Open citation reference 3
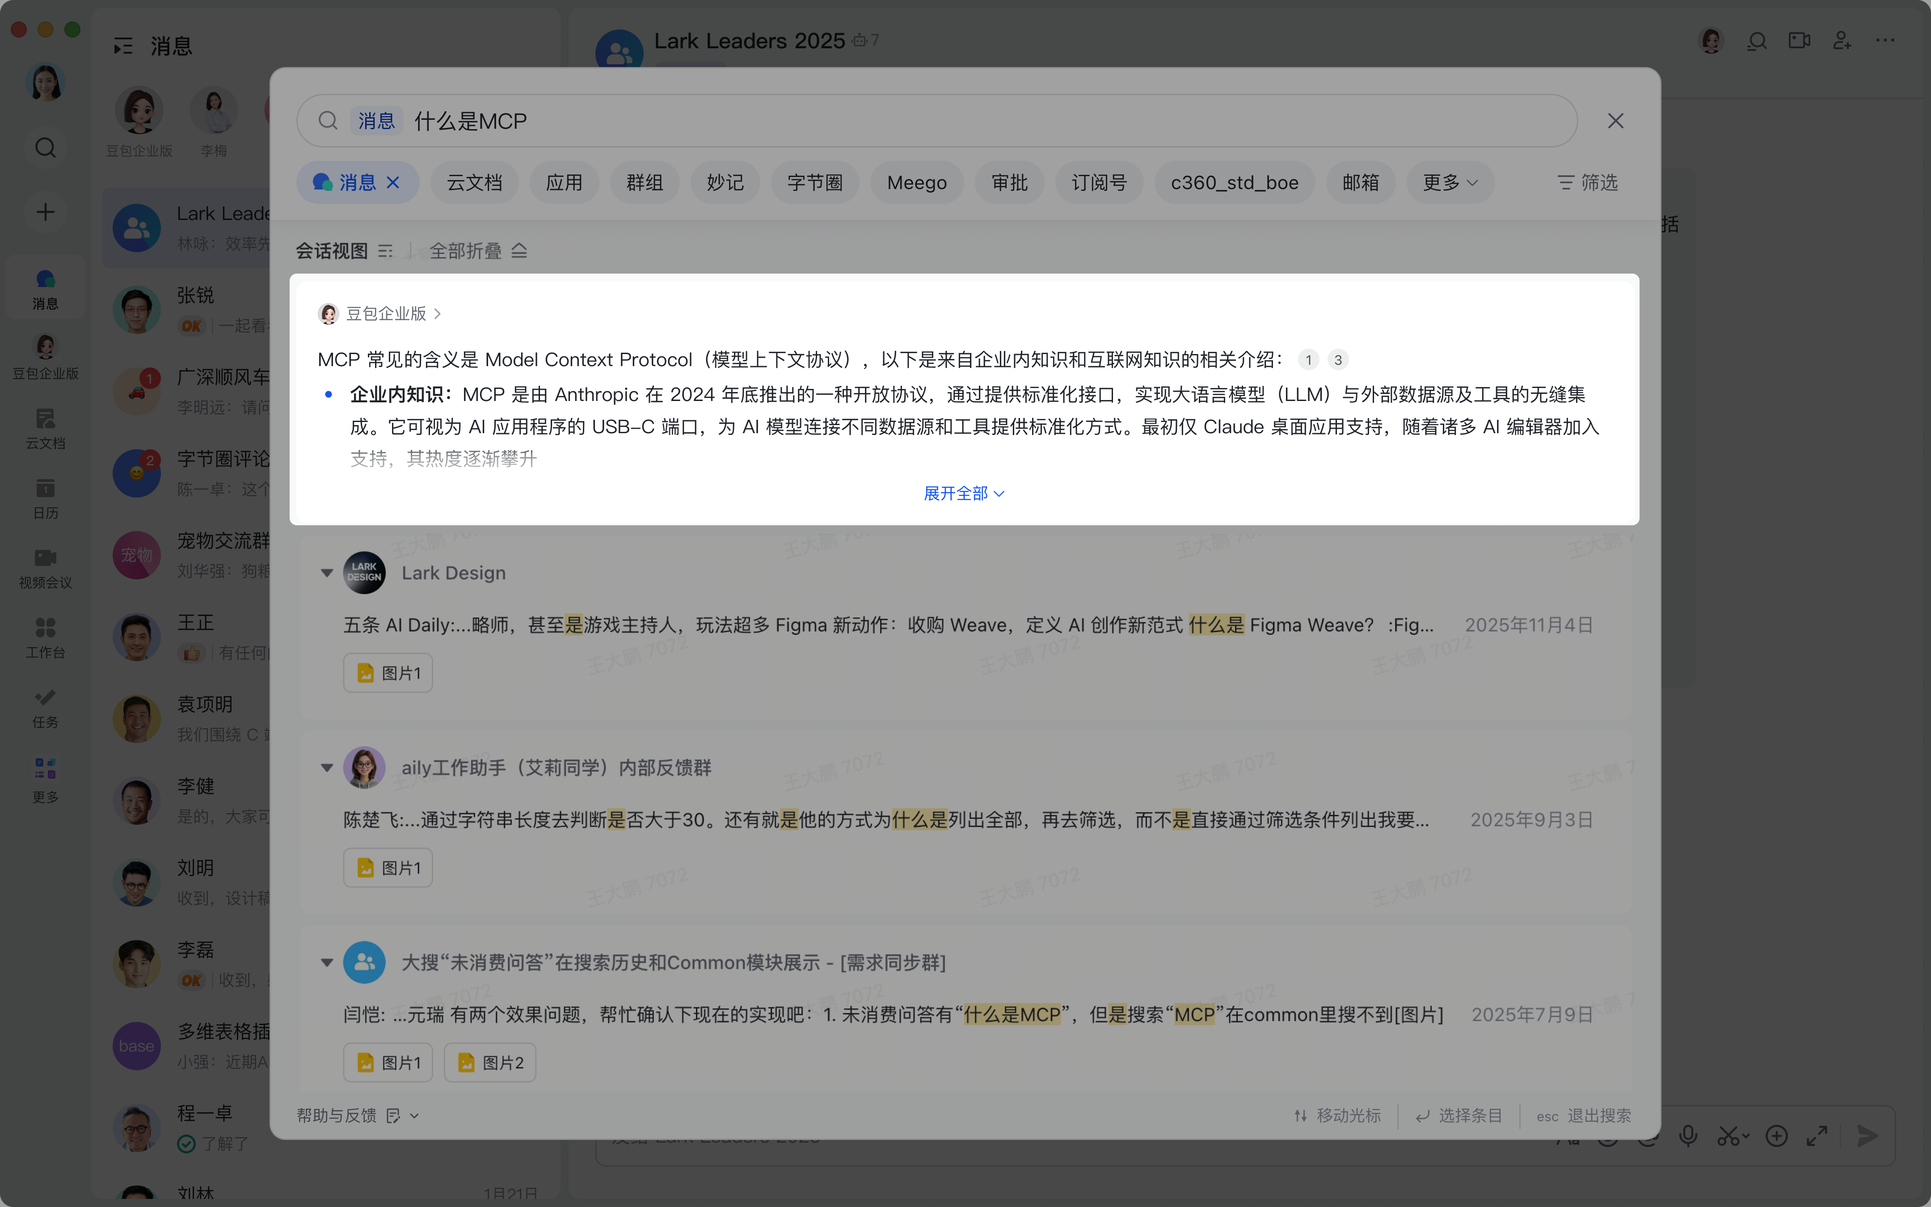This screenshot has width=1931, height=1207. 1338,360
